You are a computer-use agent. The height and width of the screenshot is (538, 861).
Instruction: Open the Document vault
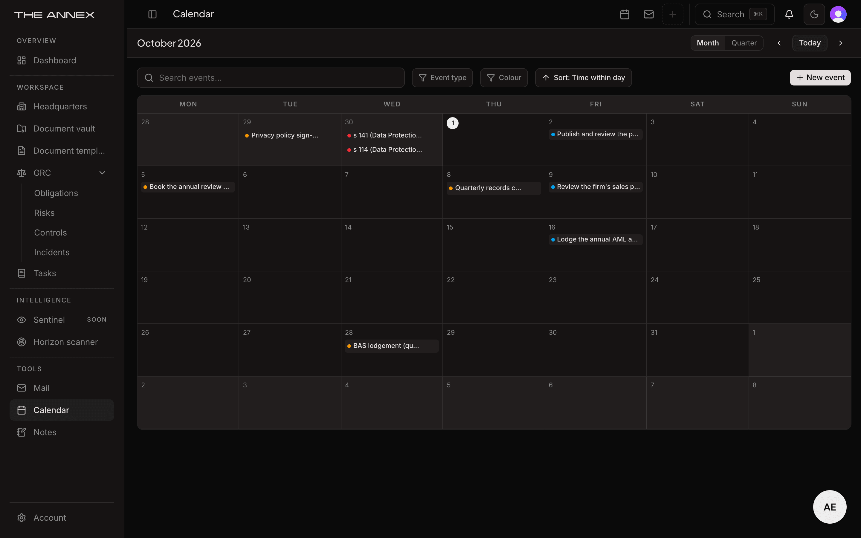tap(62, 129)
